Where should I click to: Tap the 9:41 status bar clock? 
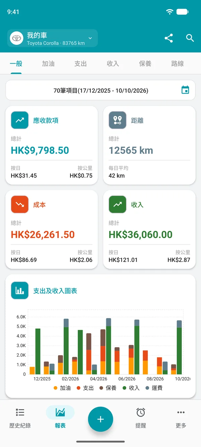click(13, 12)
